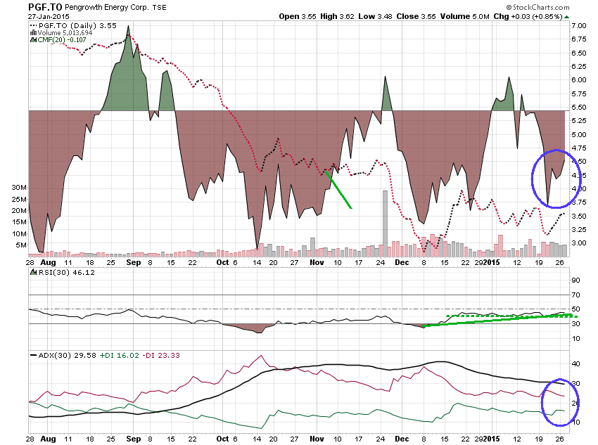The image size is (598, 445).
Task: Click the green up-arrow change indicator
Action: point(567,17)
